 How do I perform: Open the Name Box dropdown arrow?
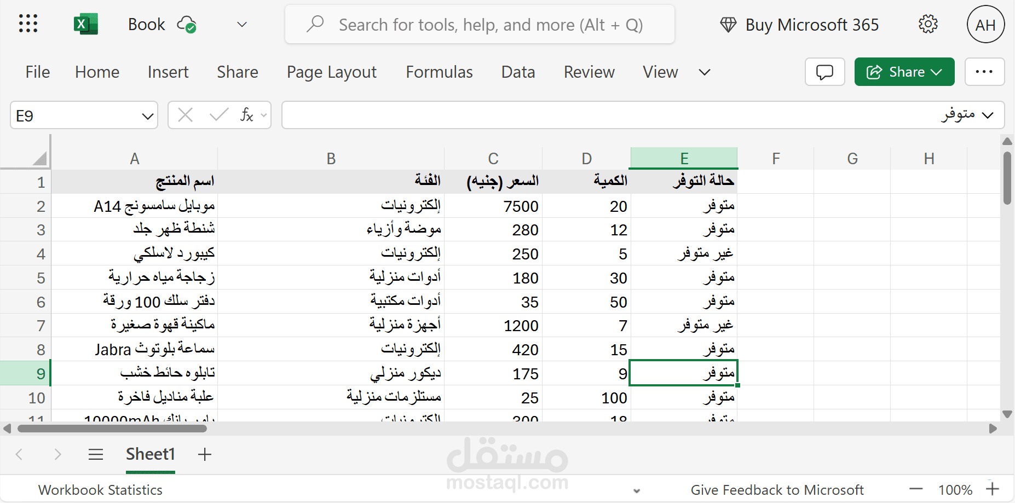pyautogui.click(x=147, y=116)
